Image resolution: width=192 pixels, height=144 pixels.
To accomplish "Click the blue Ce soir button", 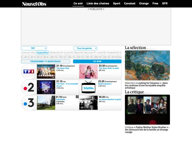I will coord(97,61).
